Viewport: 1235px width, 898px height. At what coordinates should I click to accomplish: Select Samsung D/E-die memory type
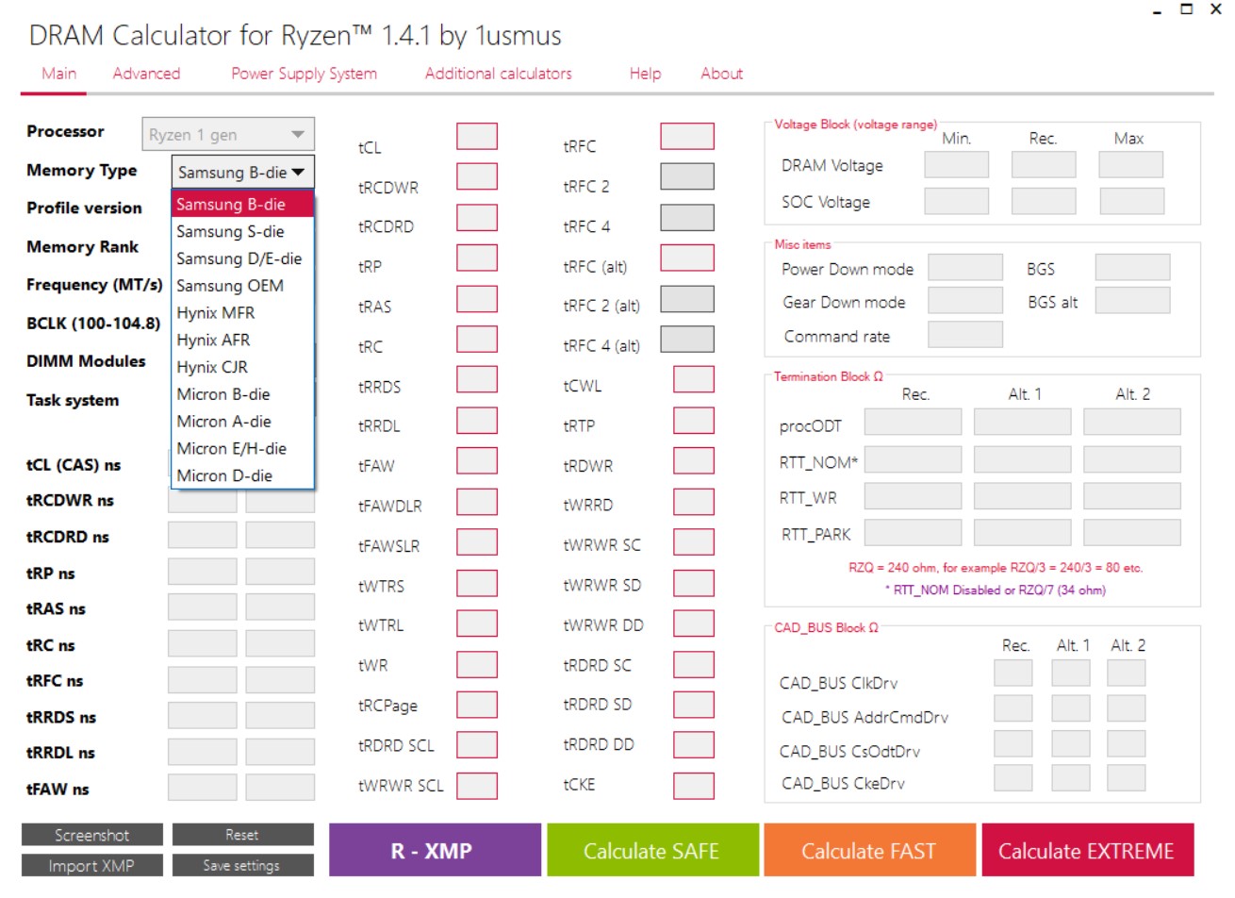coord(242,258)
